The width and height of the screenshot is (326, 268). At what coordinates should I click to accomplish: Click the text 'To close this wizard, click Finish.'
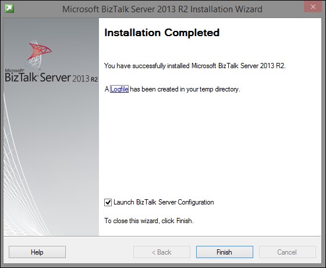pyautogui.click(x=149, y=221)
